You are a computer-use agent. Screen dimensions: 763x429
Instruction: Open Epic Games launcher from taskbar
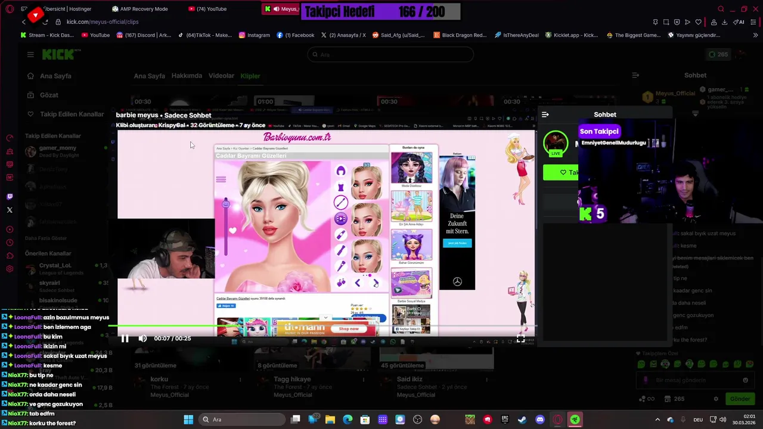point(505,419)
